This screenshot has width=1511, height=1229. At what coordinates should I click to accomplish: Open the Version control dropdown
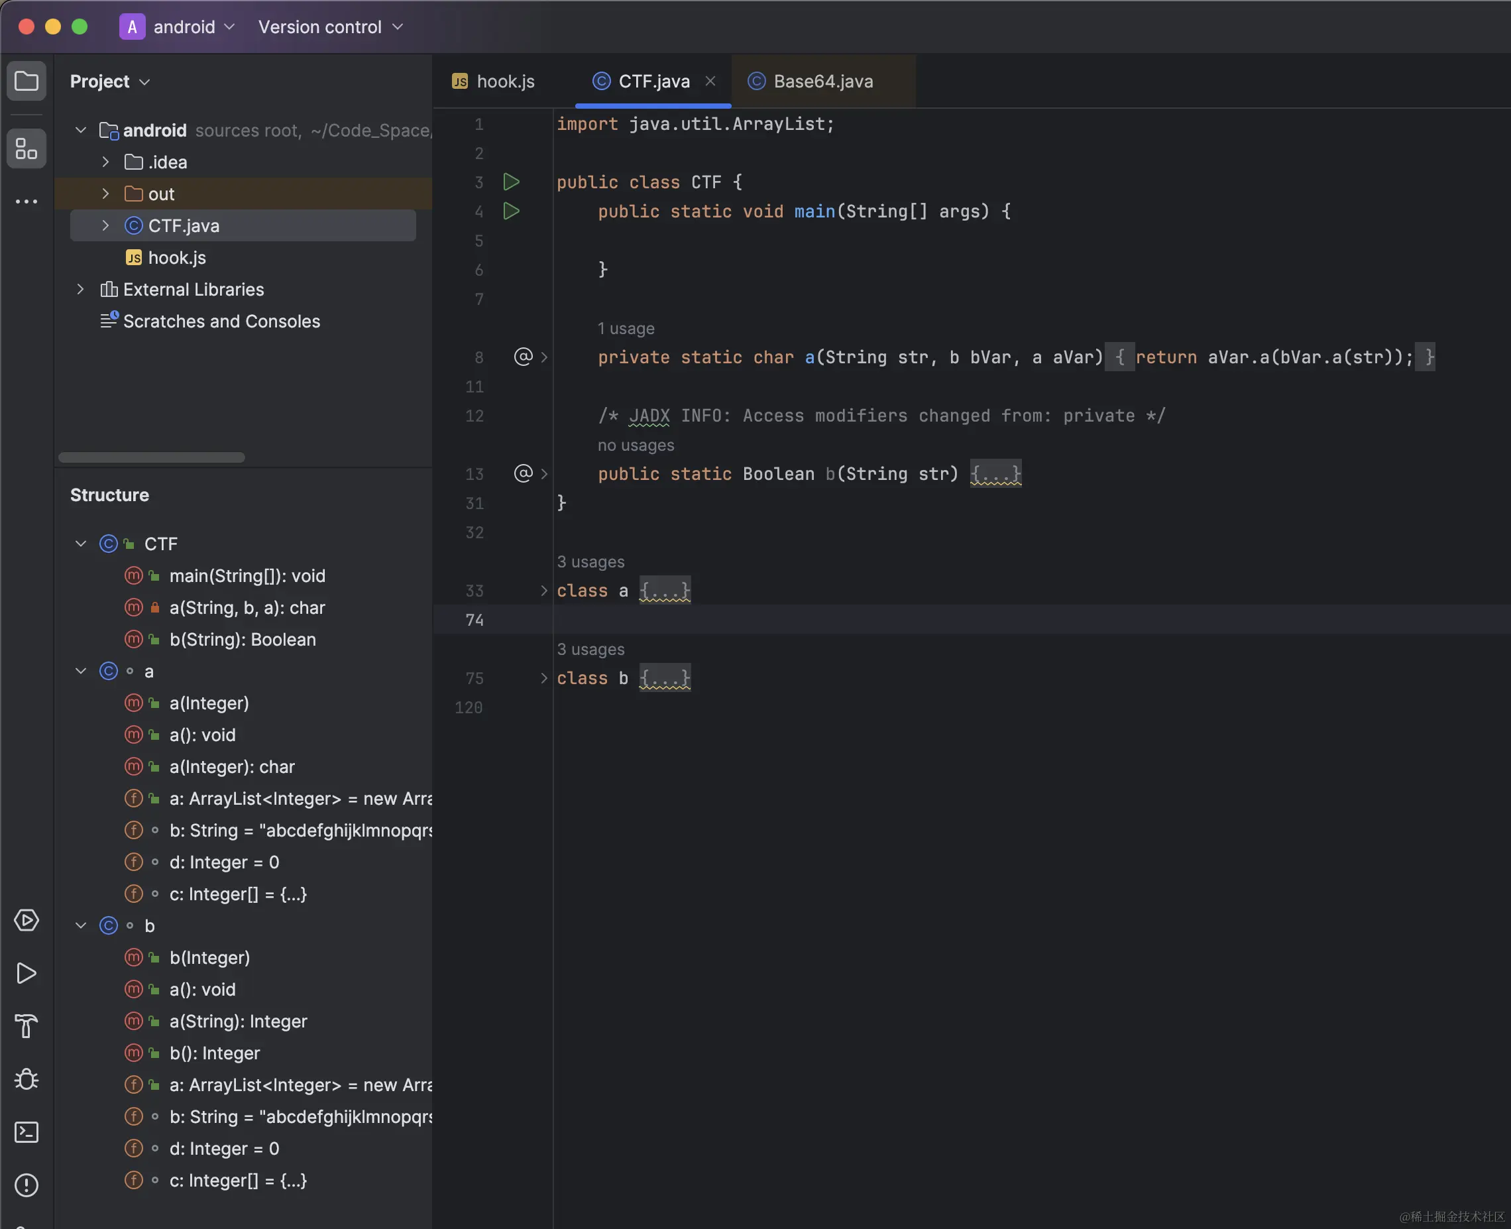tap(330, 27)
